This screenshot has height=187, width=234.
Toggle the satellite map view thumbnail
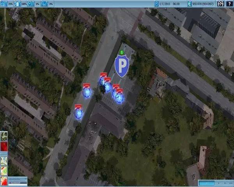click(x=4, y=136)
